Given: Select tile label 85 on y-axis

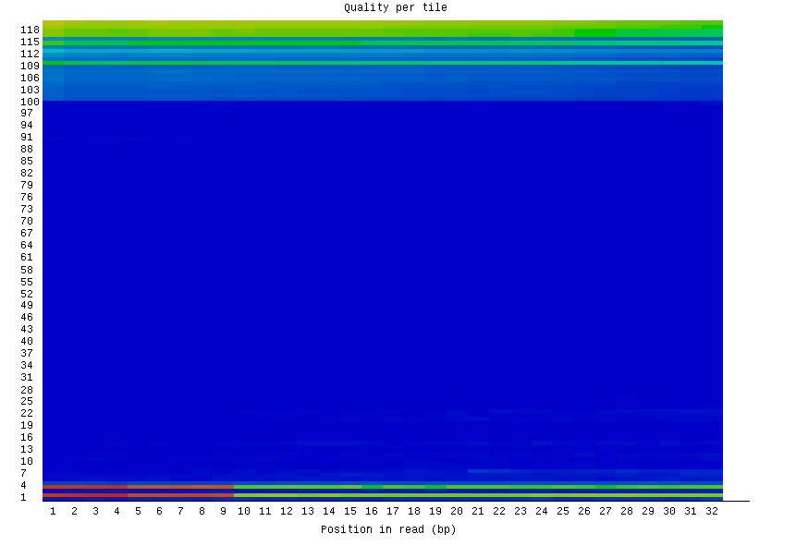Looking at the screenshot, I should [27, 162].
